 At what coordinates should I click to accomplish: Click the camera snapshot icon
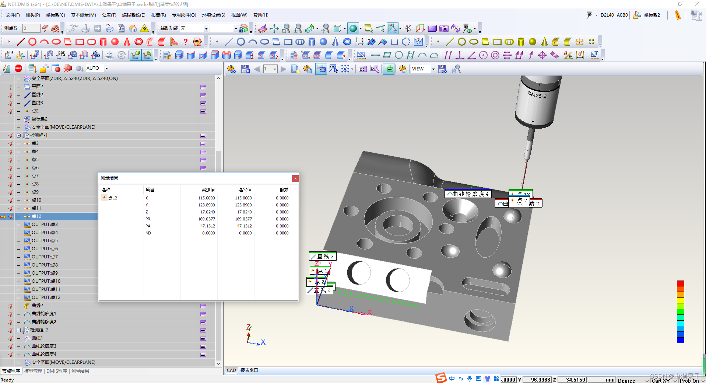coord(444,28)
